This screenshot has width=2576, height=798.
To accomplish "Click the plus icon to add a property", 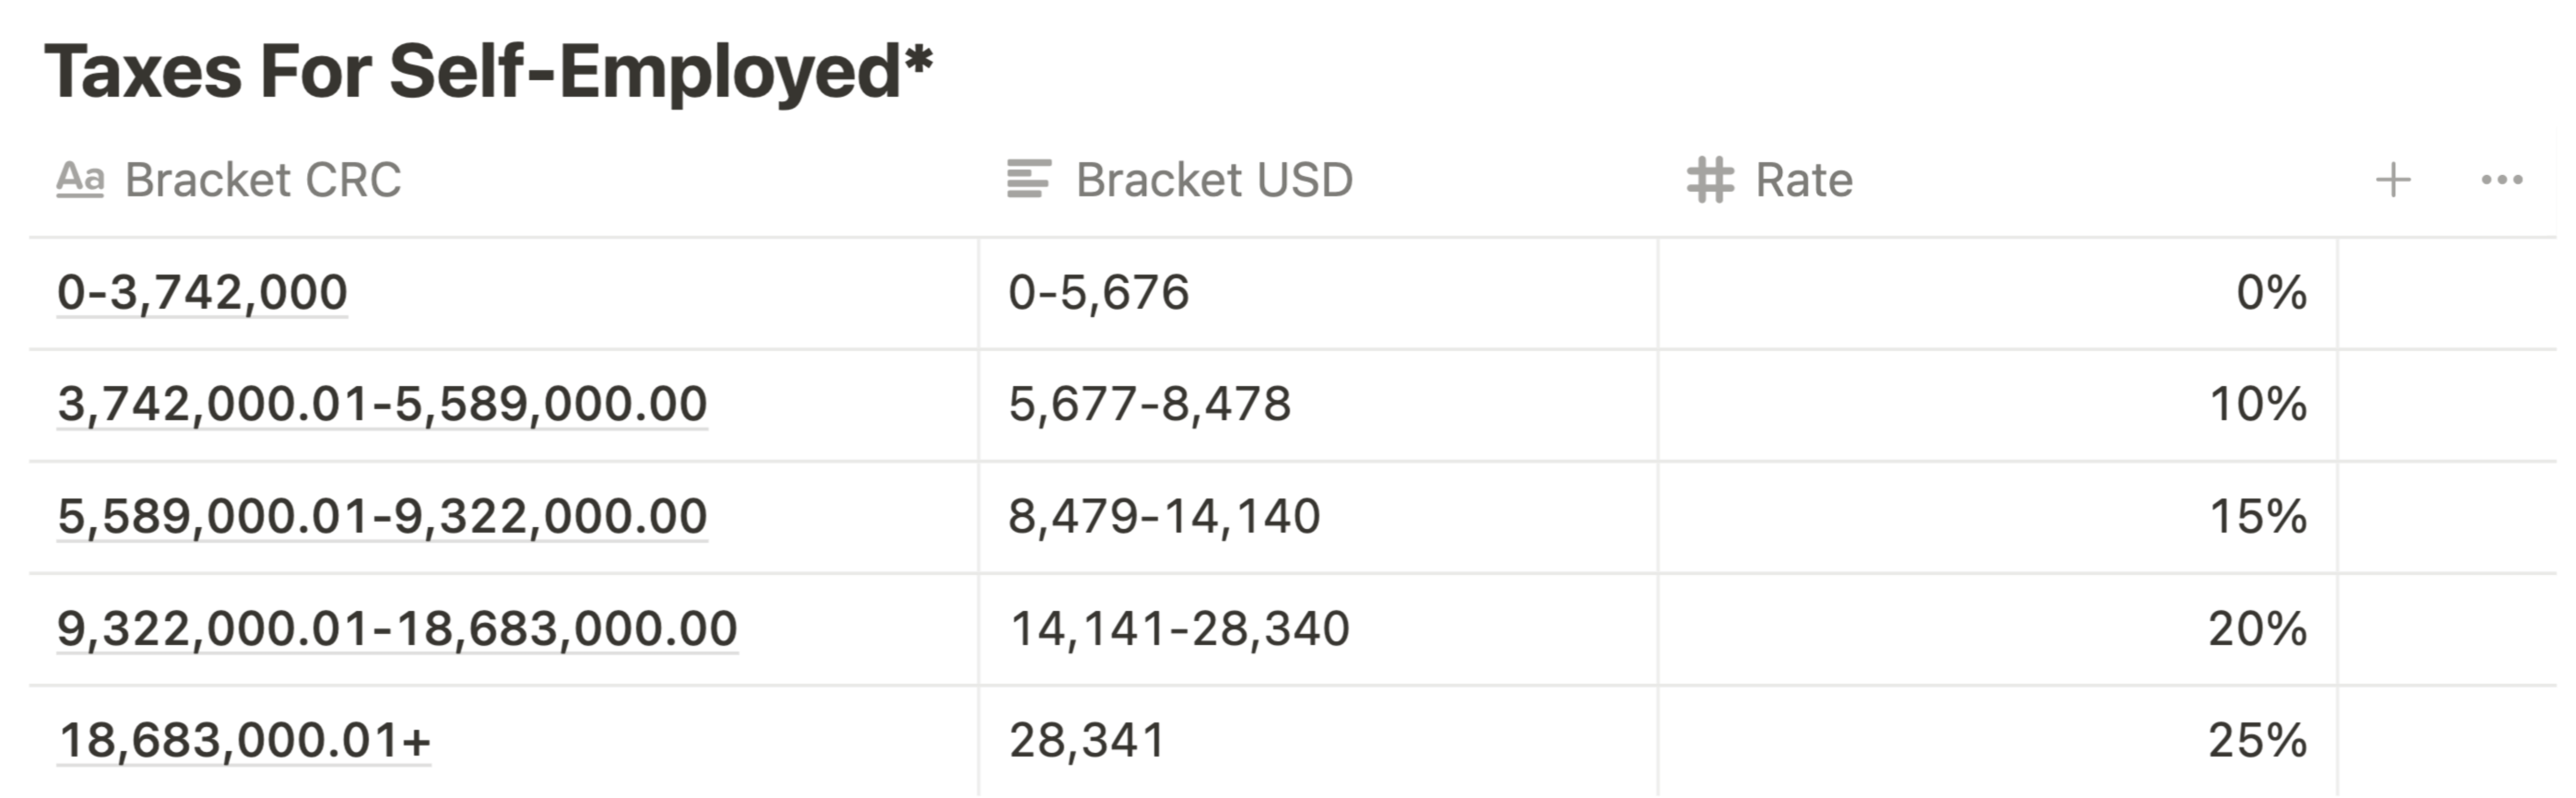I will coord(2393,181).
